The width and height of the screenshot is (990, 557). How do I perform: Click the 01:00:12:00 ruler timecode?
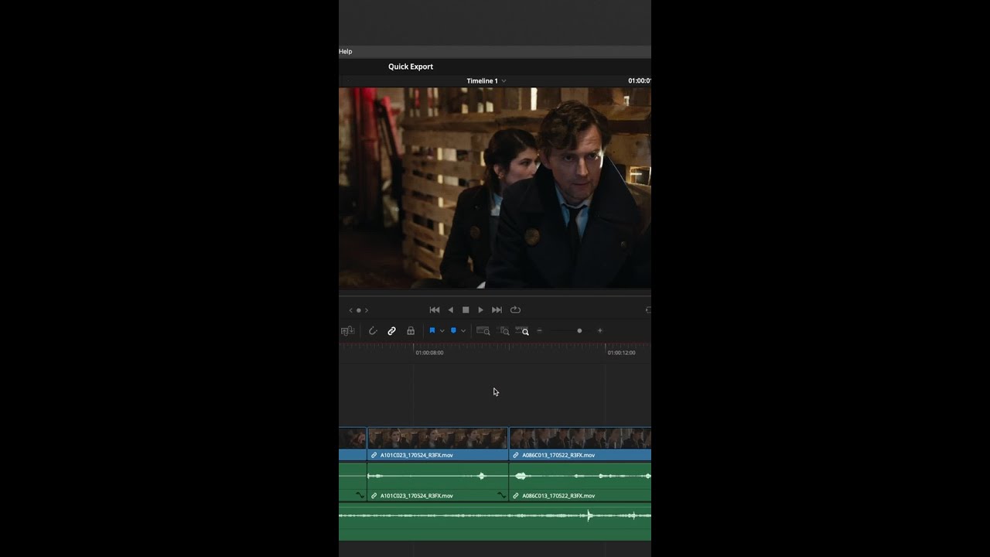point(621,353)
